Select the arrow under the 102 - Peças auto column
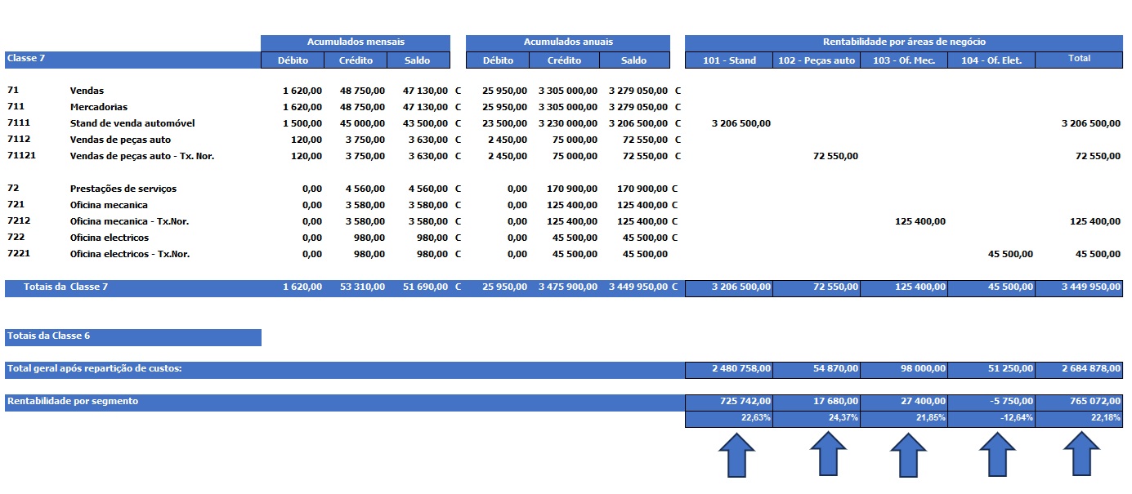This screenshot has height=494, width=1132. click(x=828, y=456)
